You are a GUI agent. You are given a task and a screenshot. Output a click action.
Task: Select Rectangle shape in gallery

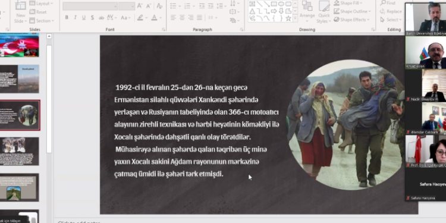274,4
